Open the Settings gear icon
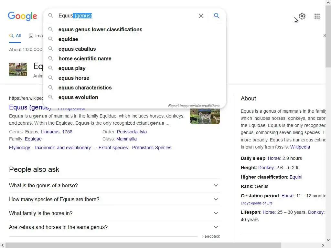The height and width of the screenshot is (248, 331). click(302, 16)
